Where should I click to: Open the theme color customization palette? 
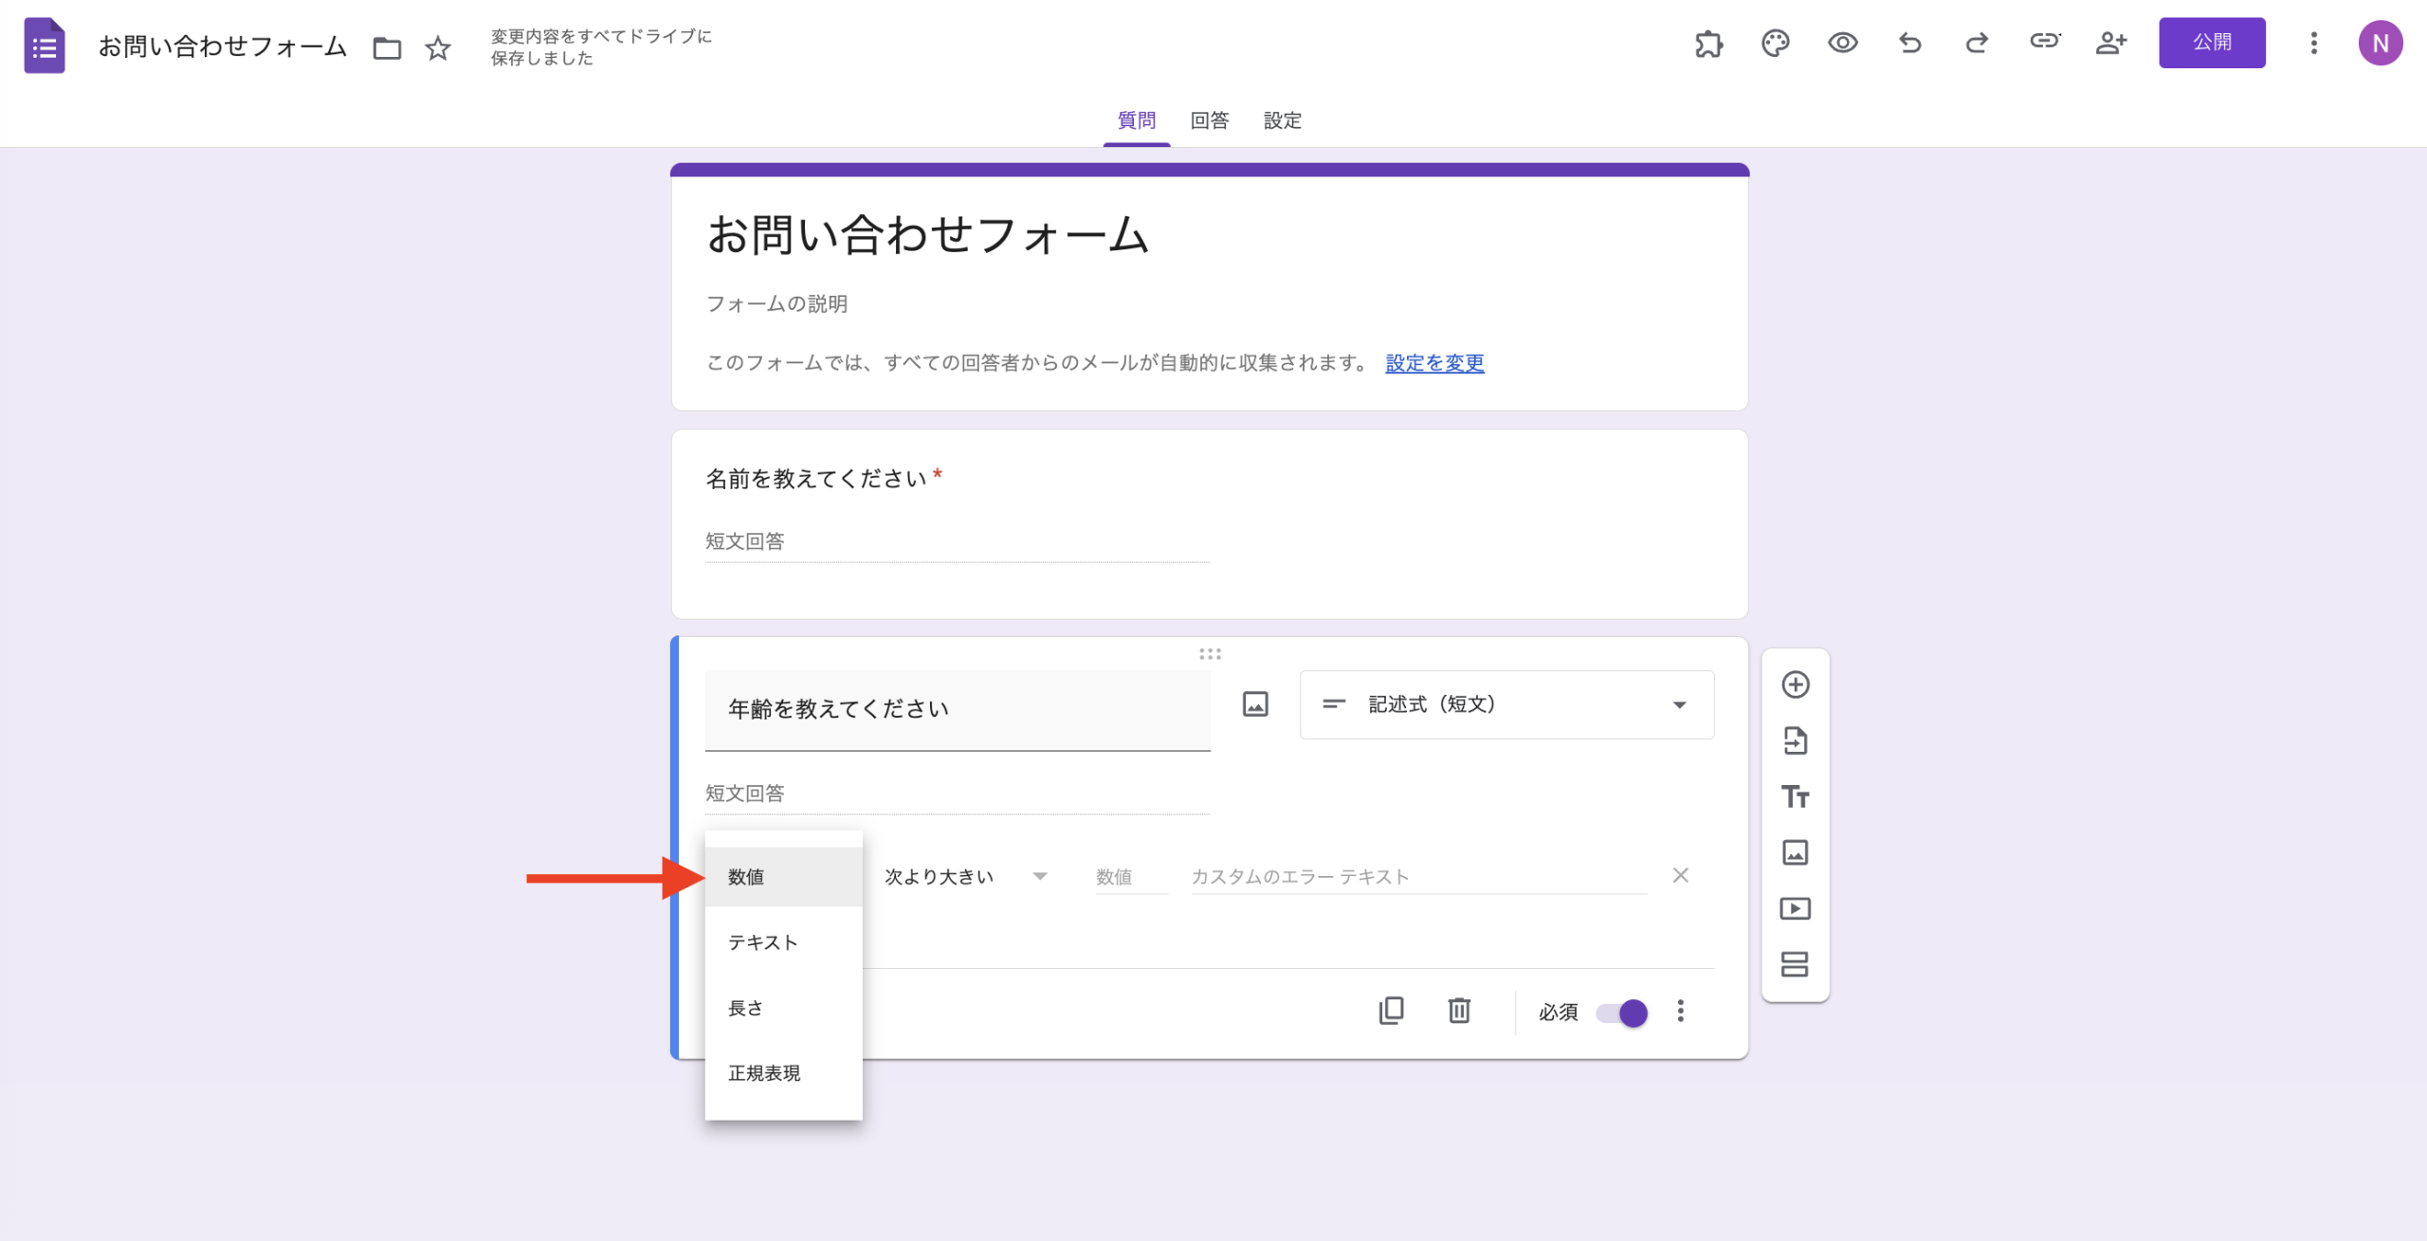[x=1775, y=43]
